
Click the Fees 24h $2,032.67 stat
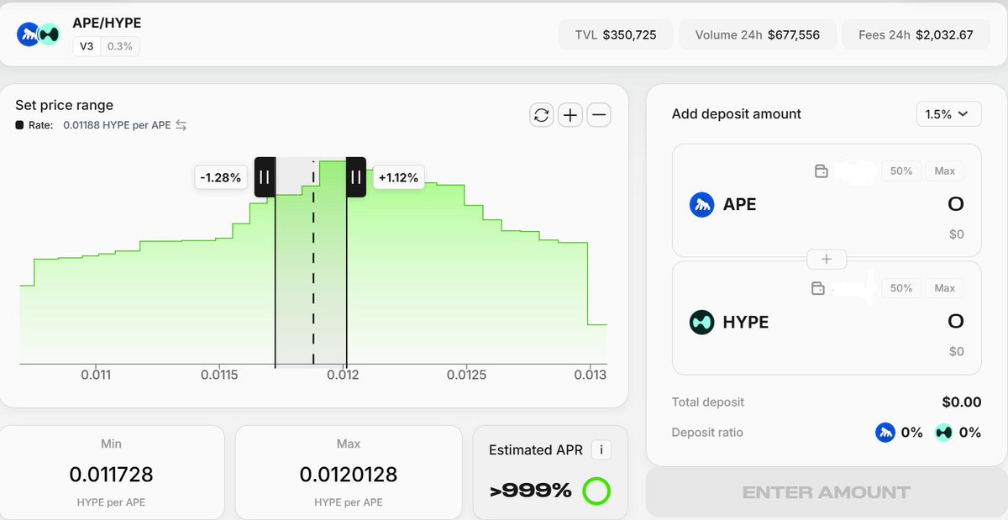(916, 35)
